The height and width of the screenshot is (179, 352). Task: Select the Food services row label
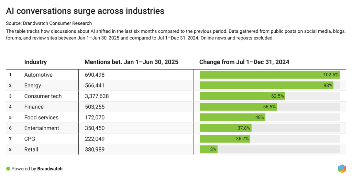pos(41,118)
